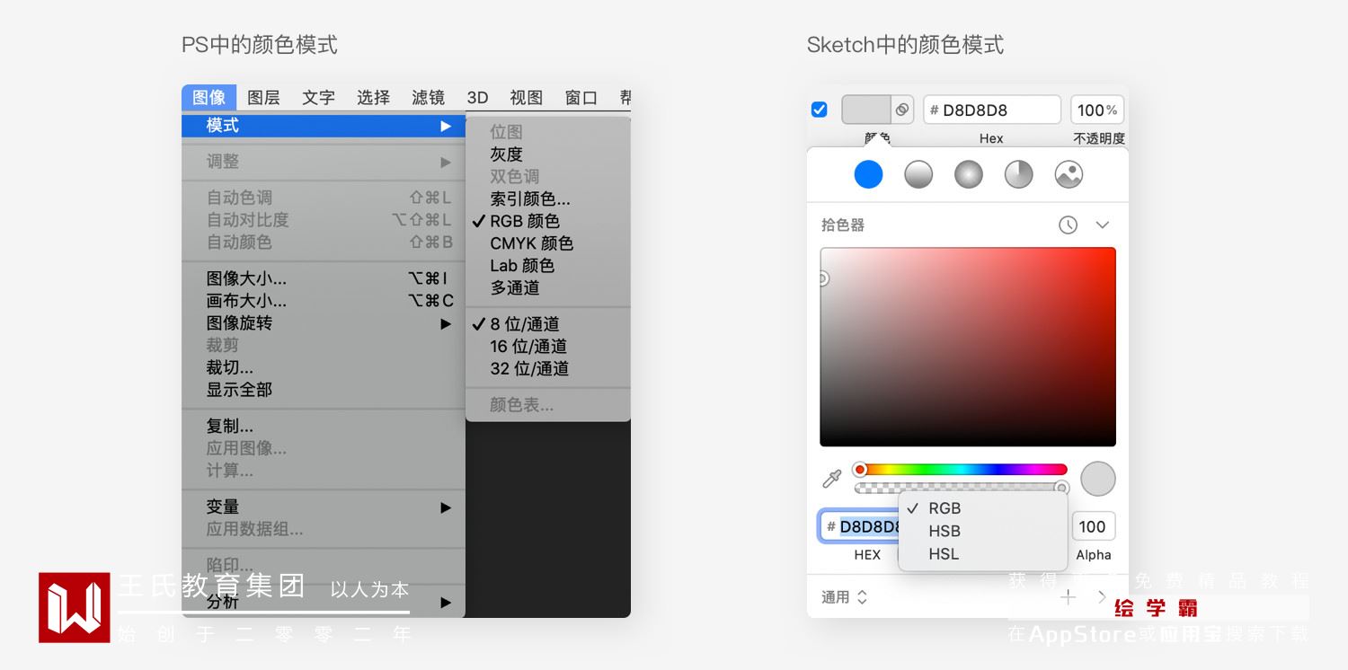Image resolution: width=1348 pixels, height=670 pixels.
Task: Choose 图像大小... from the menu
Action: [324, 278]
